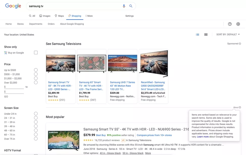Viewport: 246px width, 155px height.
Task: Open the All results tab
Action: pos(32,16)
